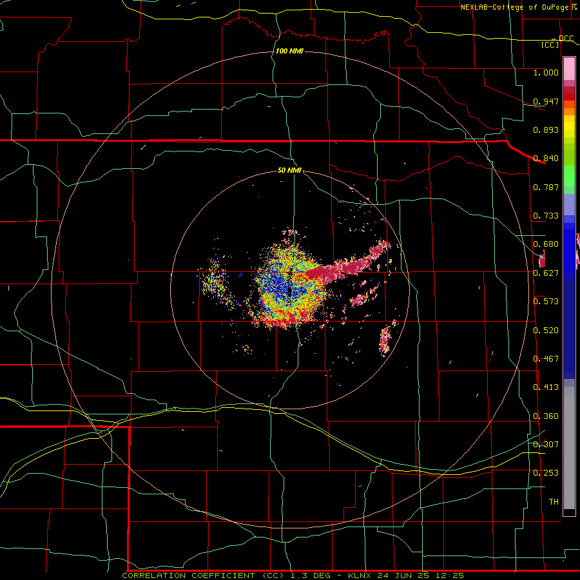Click the 0.413 legend value
The width and height of the screenshot is (580, 580).
(546, 387)
